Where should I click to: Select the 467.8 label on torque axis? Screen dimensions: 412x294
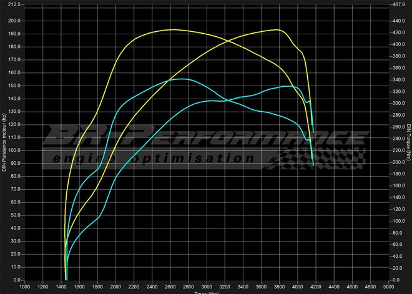pos(398,4)
